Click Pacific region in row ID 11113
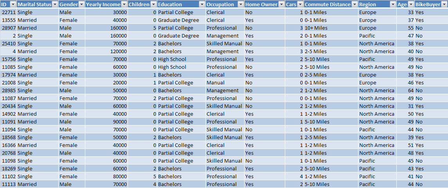The image size is (448, 188). point(377,184)
